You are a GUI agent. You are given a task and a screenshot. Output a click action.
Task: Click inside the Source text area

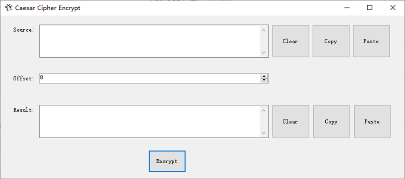coord(149,41)
